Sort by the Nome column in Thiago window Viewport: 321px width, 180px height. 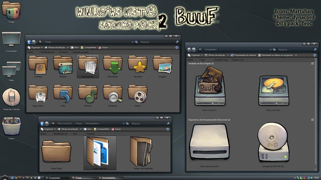[30, 52]
